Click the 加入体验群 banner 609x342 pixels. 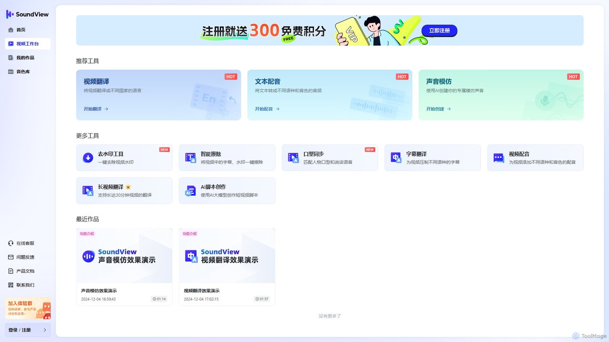click(x=28, y=308)
